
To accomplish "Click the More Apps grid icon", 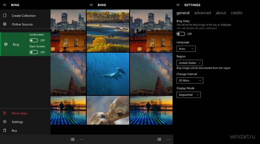I will (x=5, y=113).
